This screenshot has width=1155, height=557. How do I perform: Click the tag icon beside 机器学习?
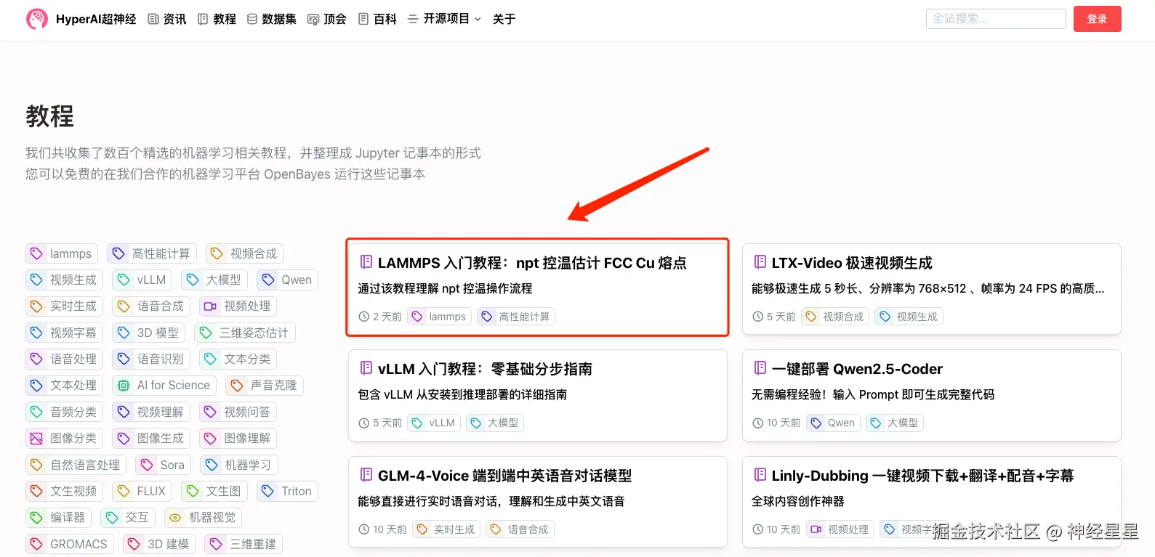pos(211,465)
